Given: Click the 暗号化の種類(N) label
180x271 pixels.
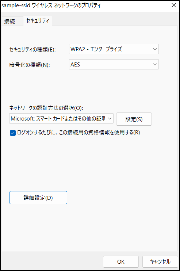Looking at the screenshot, I should pyautogui.click(x=30, y=65).
